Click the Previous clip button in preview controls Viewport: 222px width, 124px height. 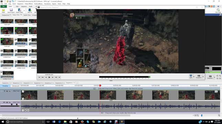tap(42, 77)
